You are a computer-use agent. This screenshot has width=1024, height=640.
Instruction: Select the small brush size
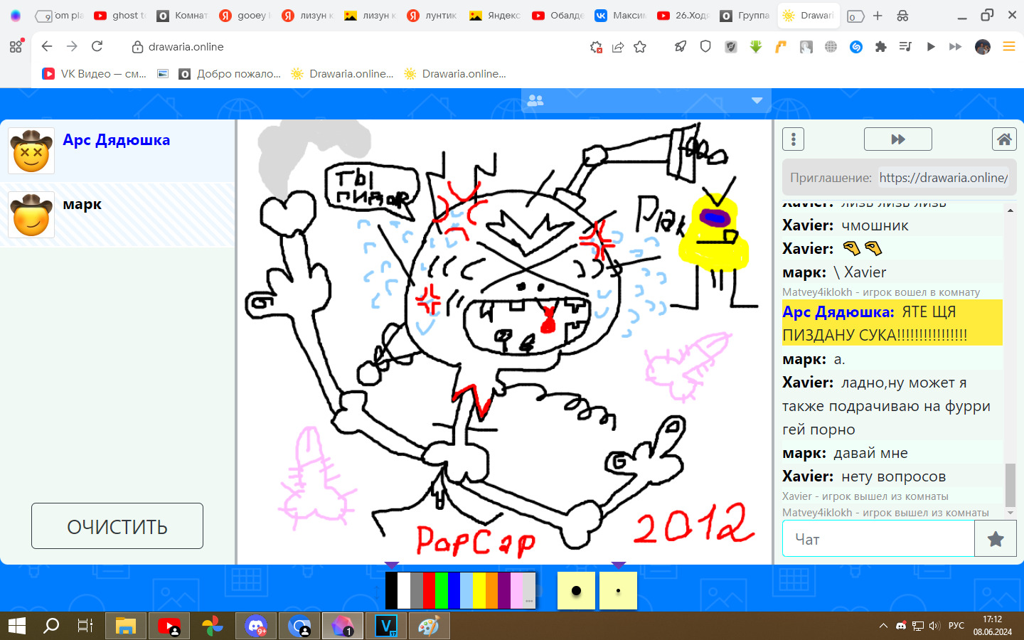click(618, 590)
